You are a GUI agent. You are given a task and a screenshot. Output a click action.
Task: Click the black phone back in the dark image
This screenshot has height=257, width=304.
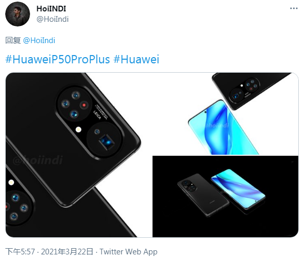pyautogui.click(x=203, y=195)
